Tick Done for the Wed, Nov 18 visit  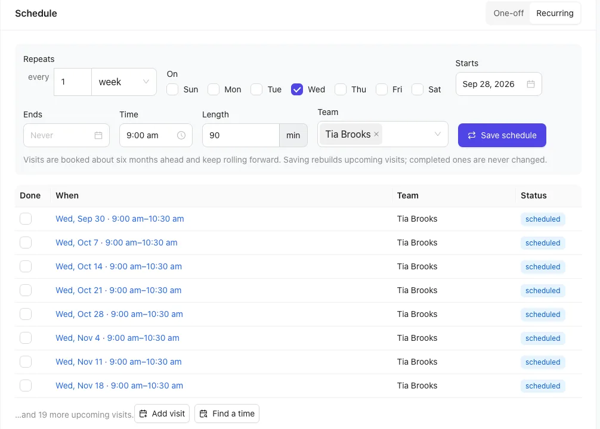(x=26, y=386)
